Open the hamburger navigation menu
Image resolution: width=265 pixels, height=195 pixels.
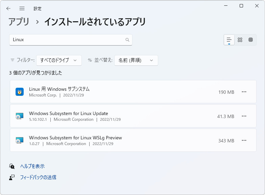[x=22, y=8]
